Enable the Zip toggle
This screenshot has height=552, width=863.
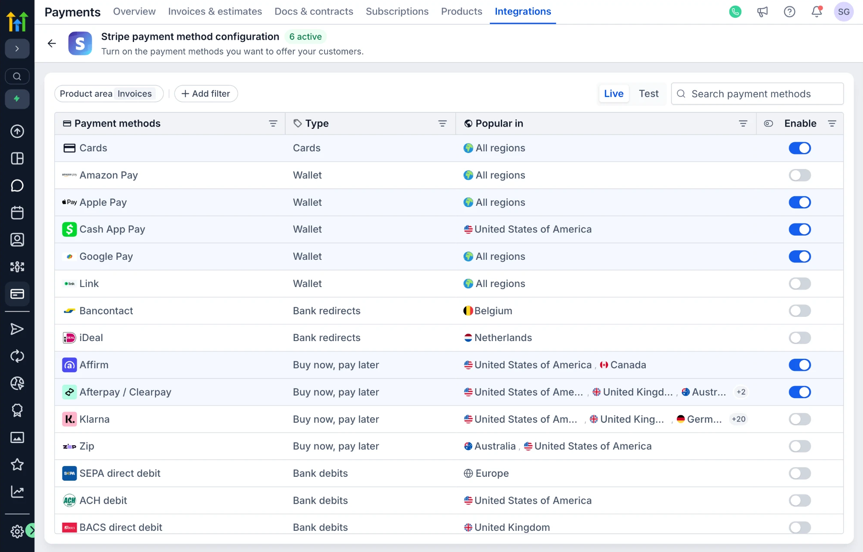coord(799,446)
